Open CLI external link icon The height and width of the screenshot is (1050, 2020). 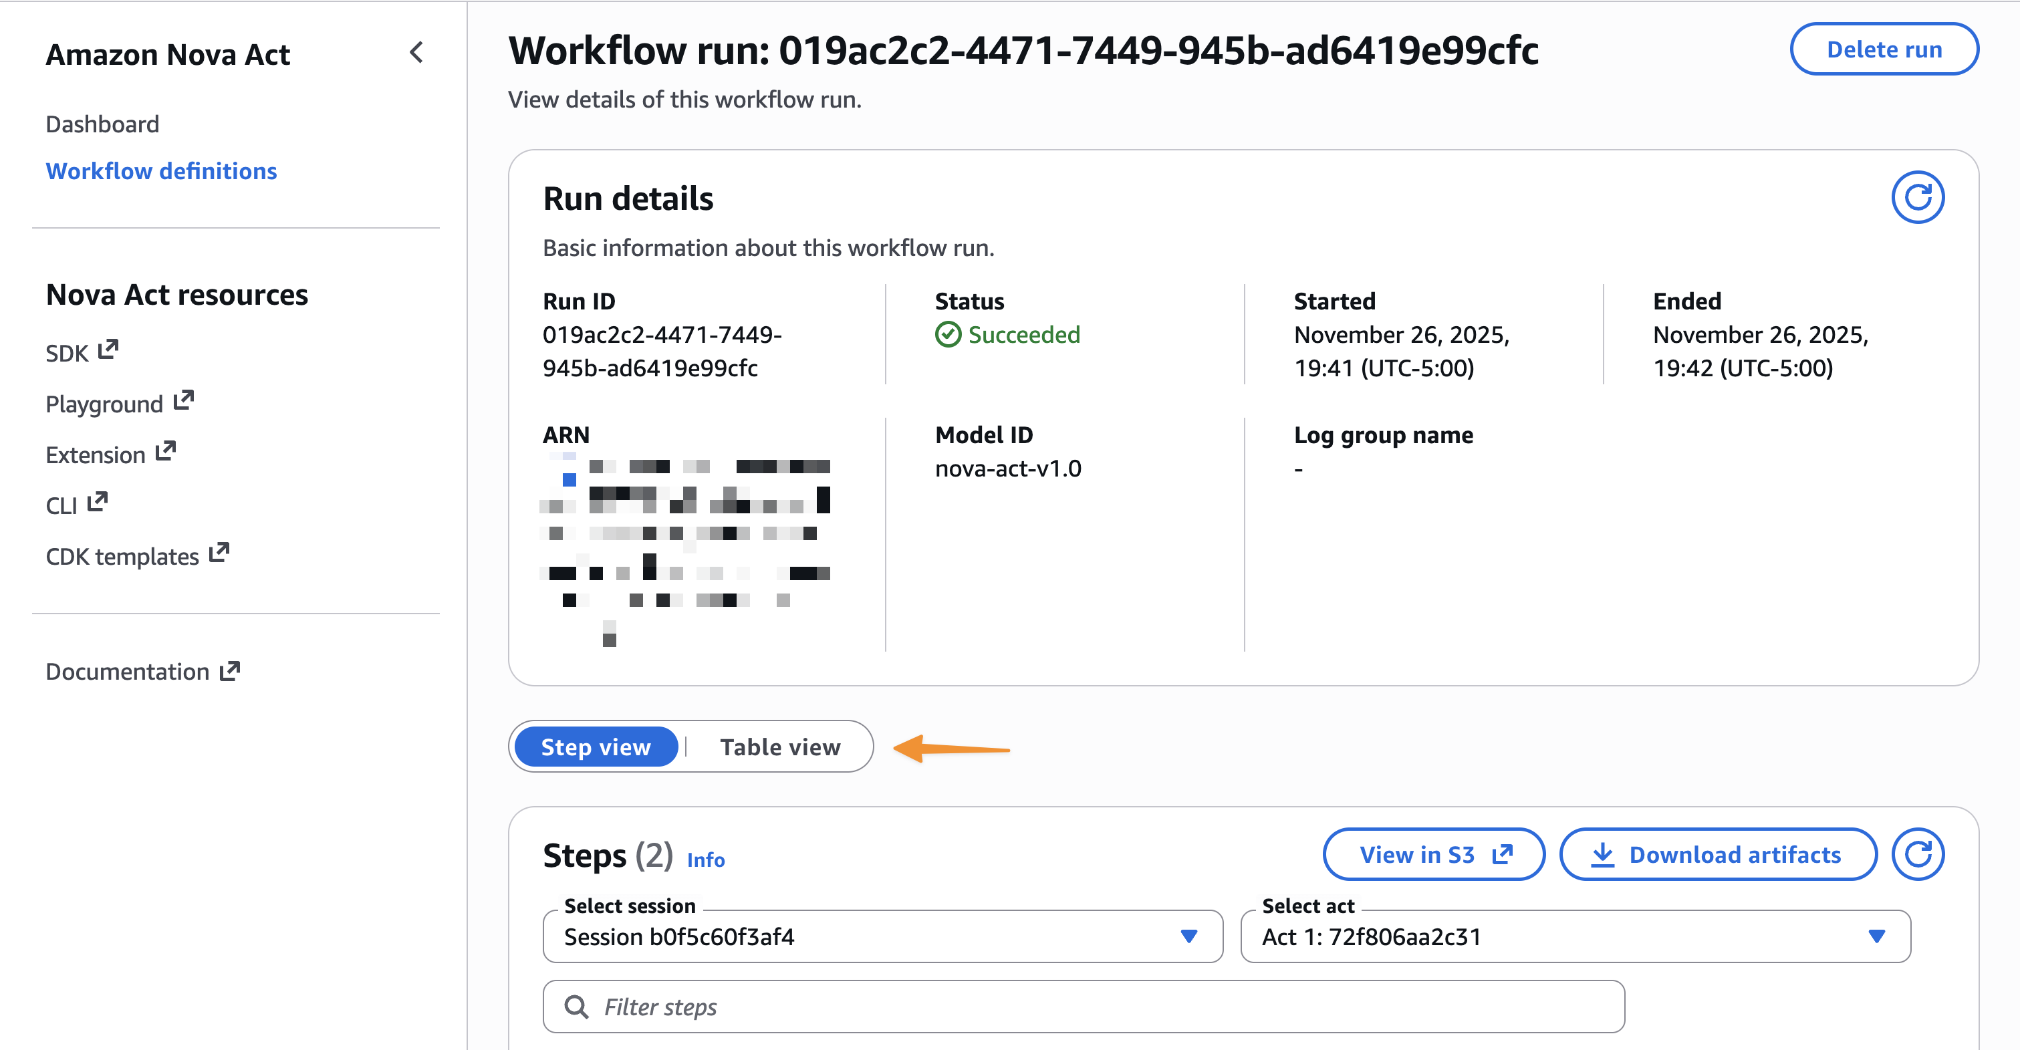click(97, 502)
